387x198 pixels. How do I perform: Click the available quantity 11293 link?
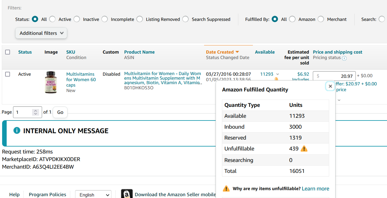267,74
